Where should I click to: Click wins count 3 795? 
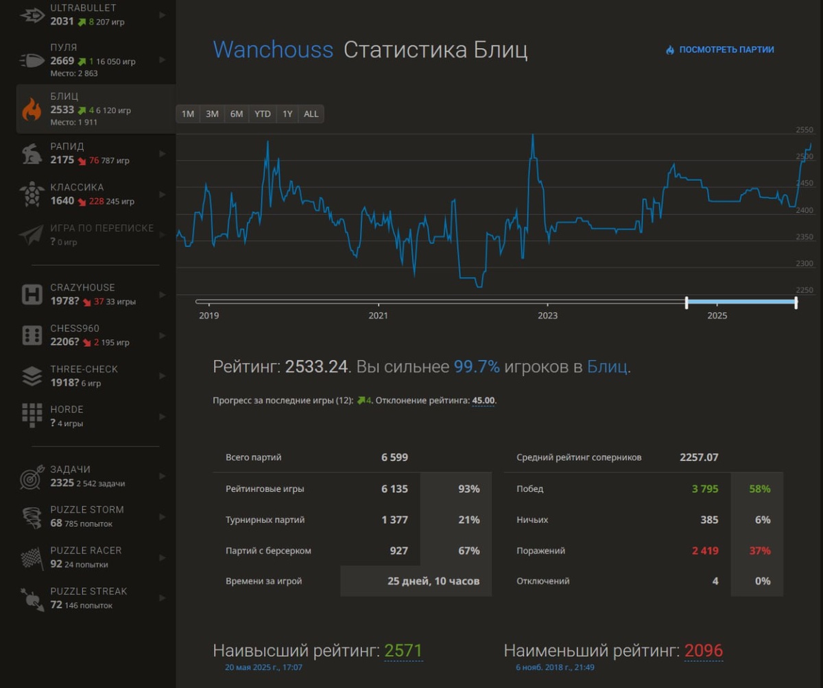coord(704,489)
